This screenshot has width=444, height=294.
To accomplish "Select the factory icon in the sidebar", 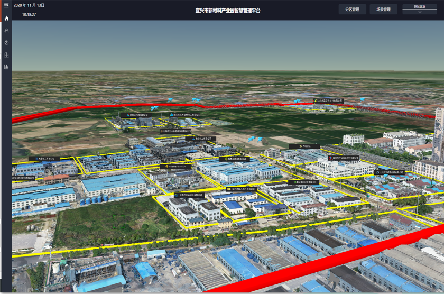I will [x=6, y=67].
